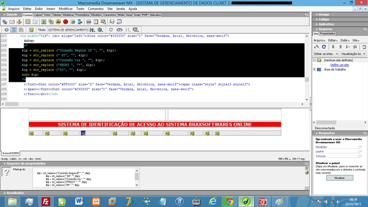Click the Insert Hyperlink icon in Insert bar

[x=5, y=22]
